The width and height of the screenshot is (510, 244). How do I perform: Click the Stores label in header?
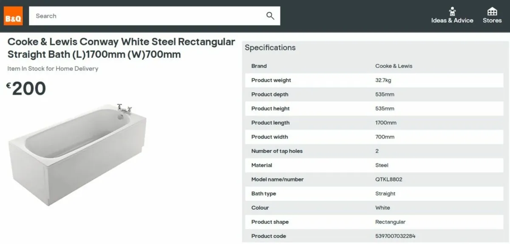click(492, 20)
